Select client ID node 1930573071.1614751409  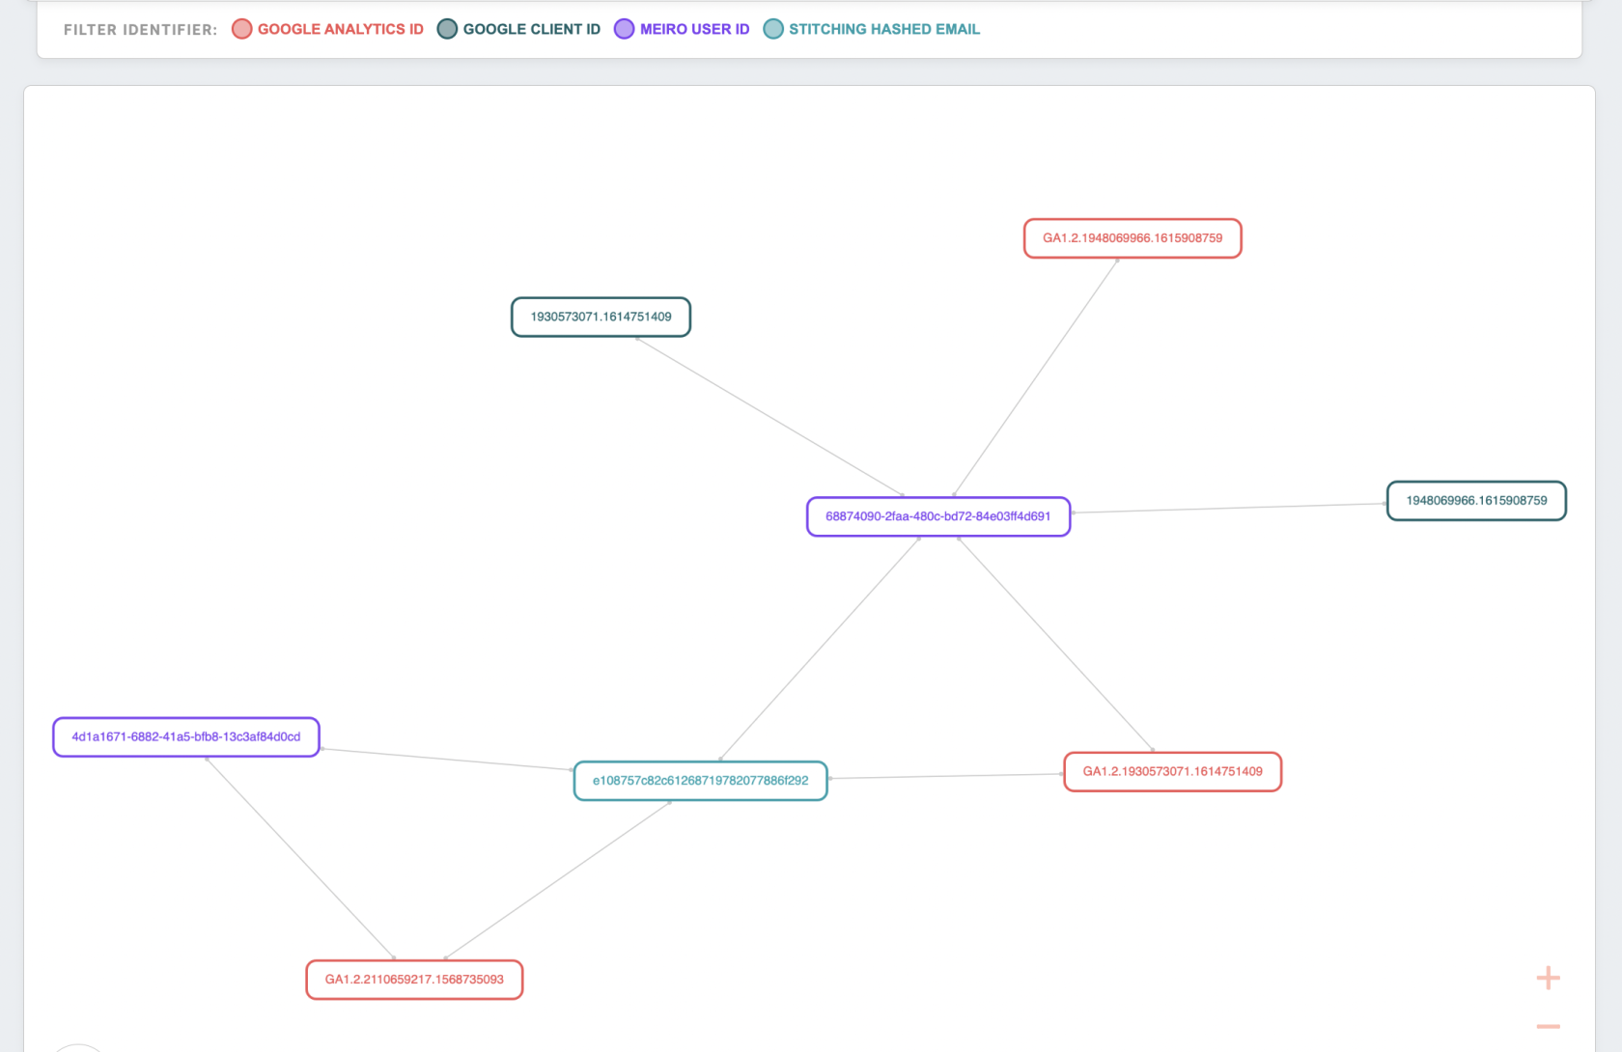[601, 317]
